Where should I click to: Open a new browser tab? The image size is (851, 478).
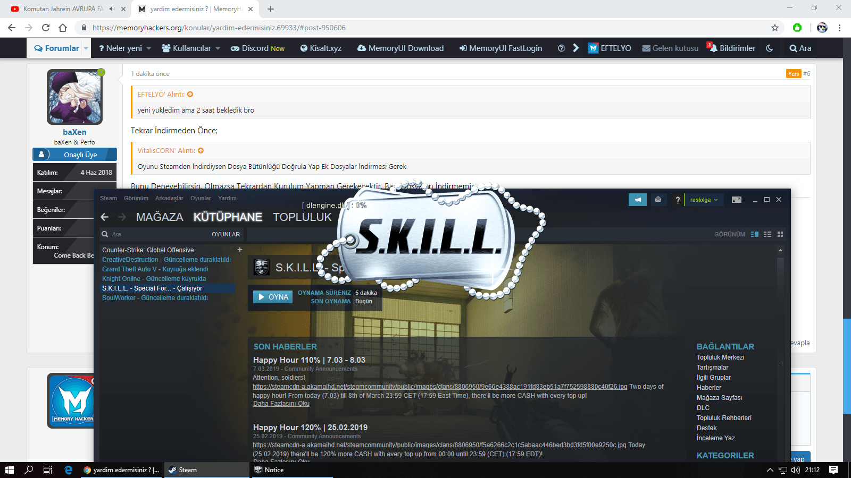(x=271, y=9)
